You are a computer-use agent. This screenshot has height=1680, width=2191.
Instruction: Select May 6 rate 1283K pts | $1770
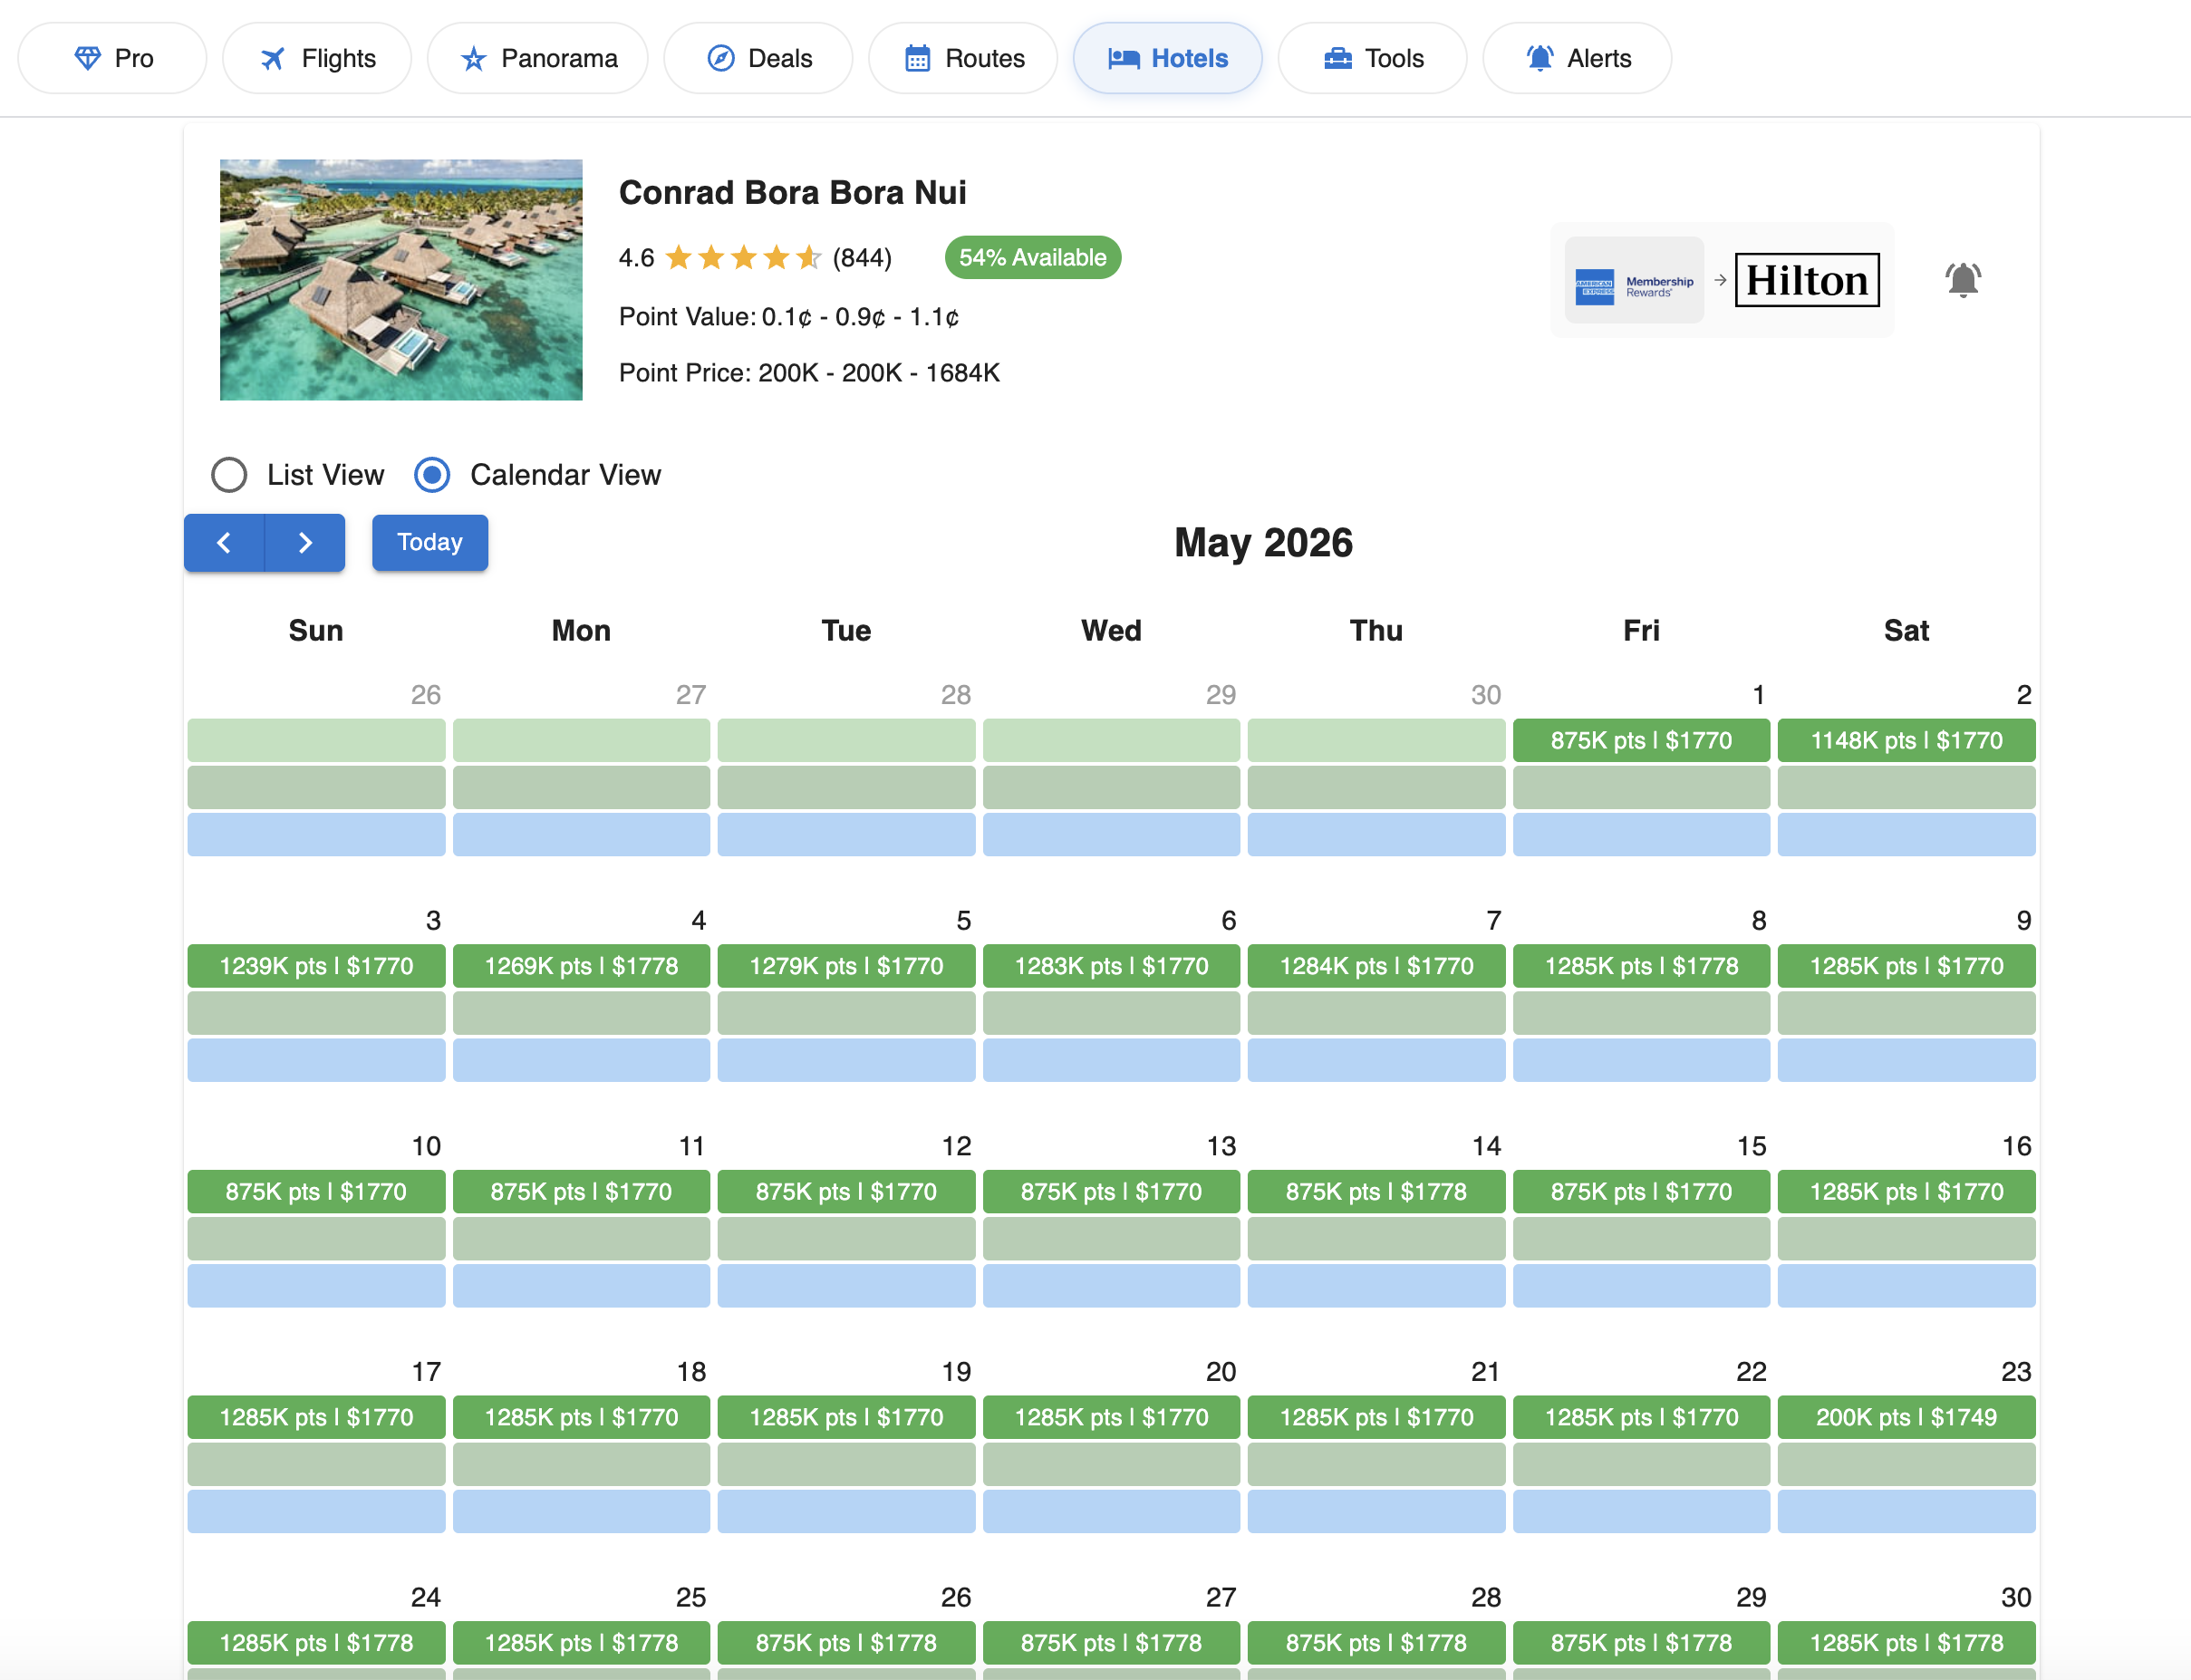click(1111, 966)
